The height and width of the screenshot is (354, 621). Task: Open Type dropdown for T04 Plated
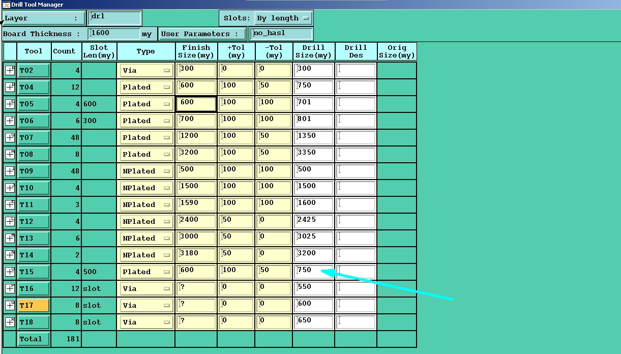[146, 87]
